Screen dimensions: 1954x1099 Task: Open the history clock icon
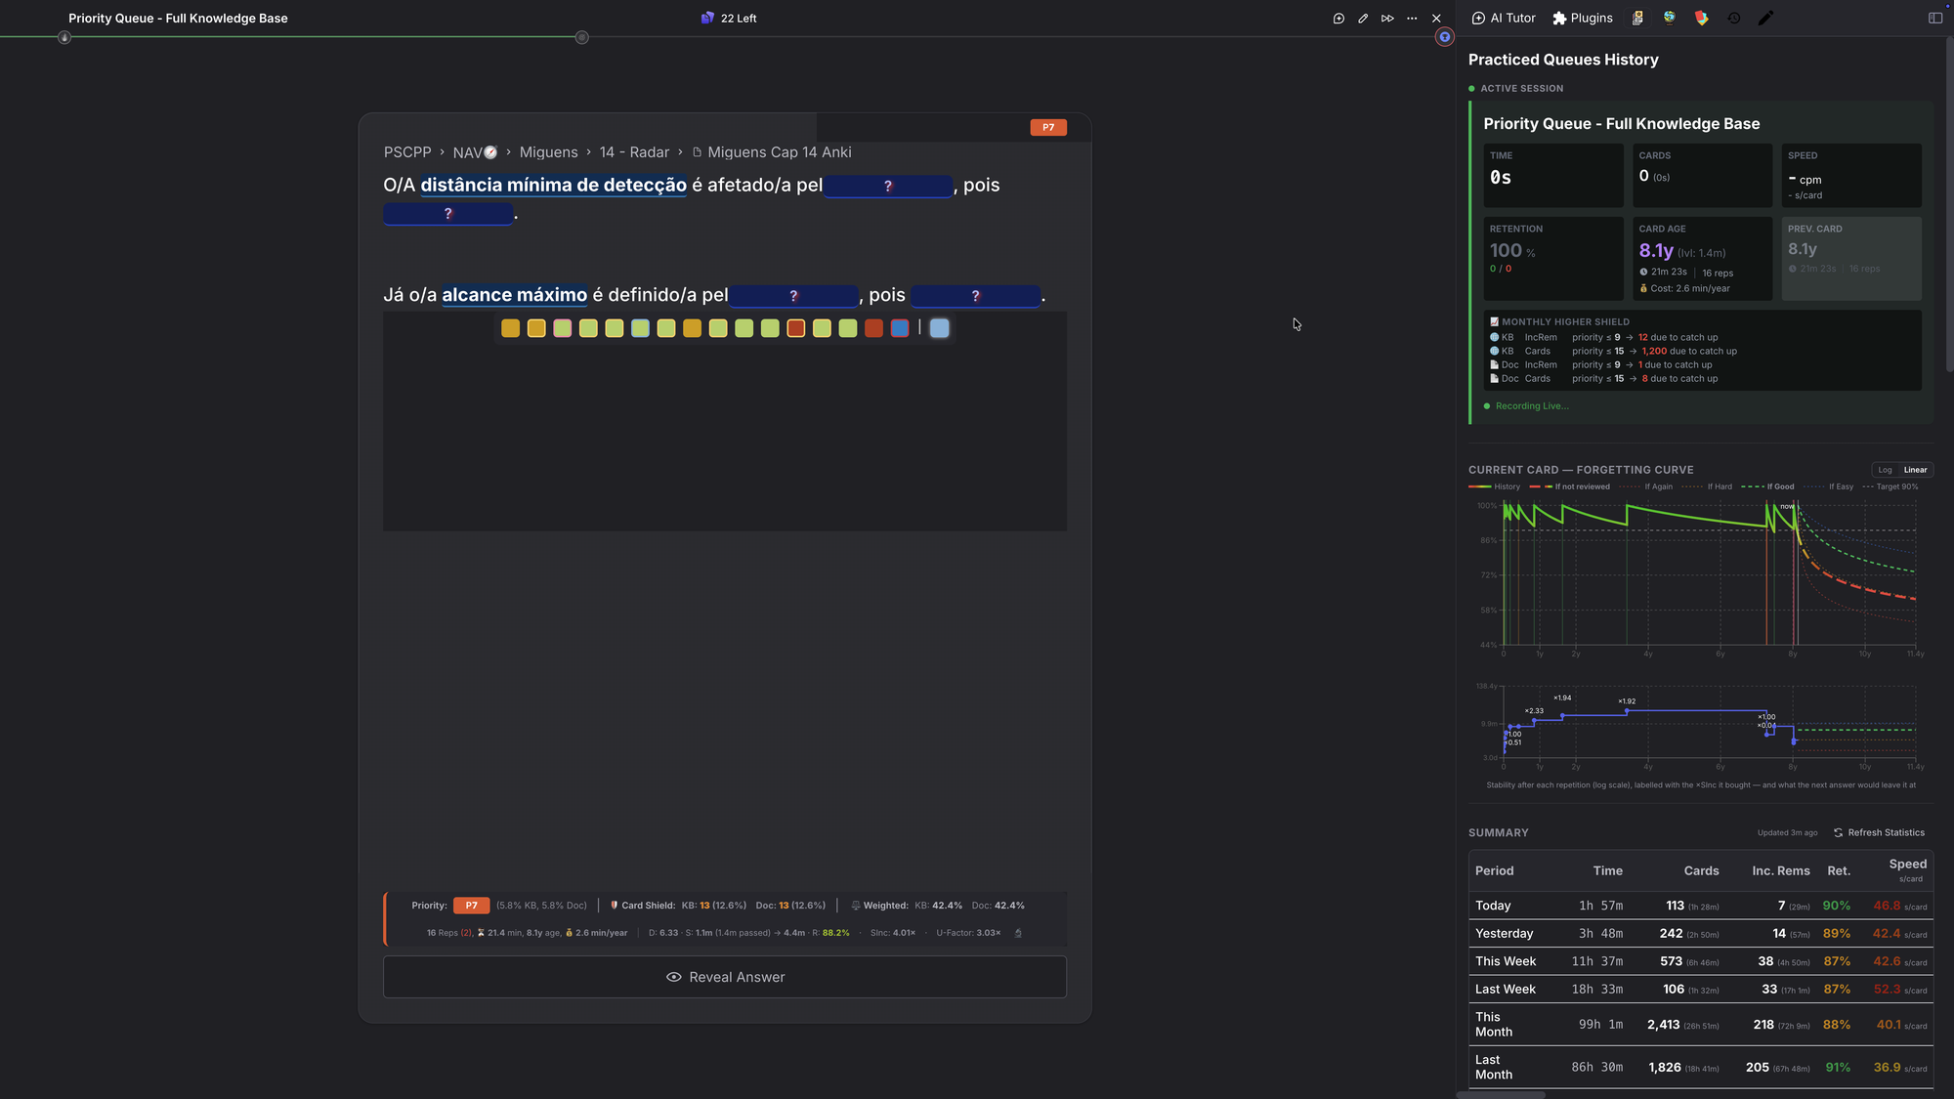point(1734,18)
